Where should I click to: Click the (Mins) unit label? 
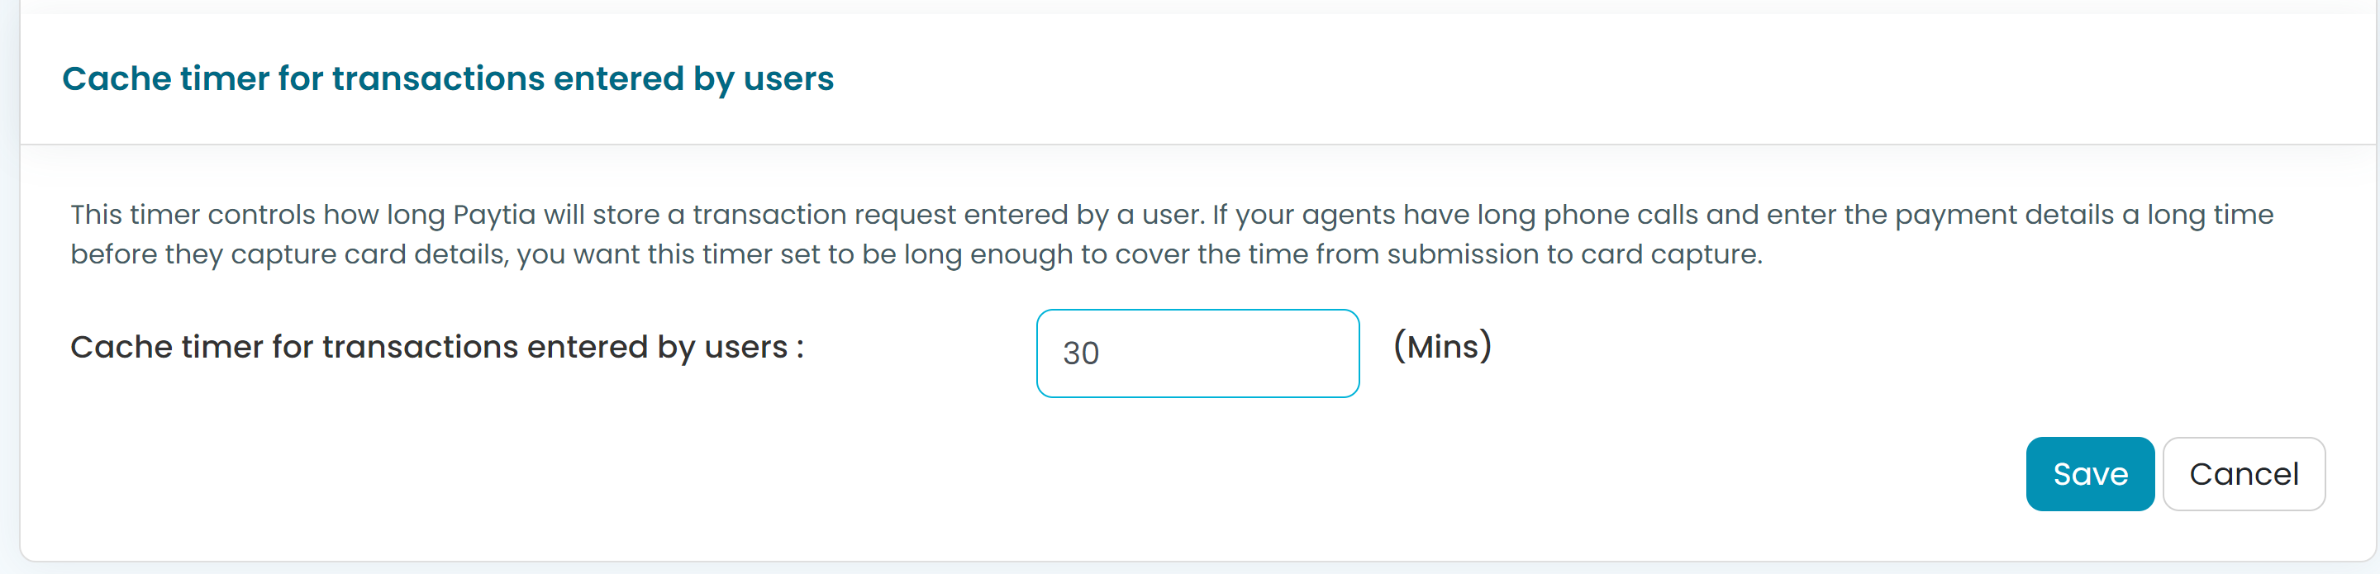tap(1442, 346)
